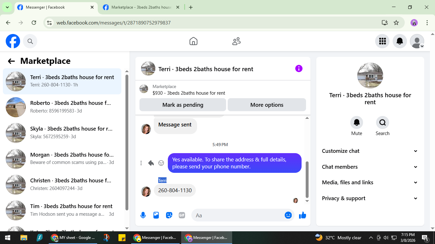Open Roberto's conversation in the list
435x244 pixels.
(62, 107)
